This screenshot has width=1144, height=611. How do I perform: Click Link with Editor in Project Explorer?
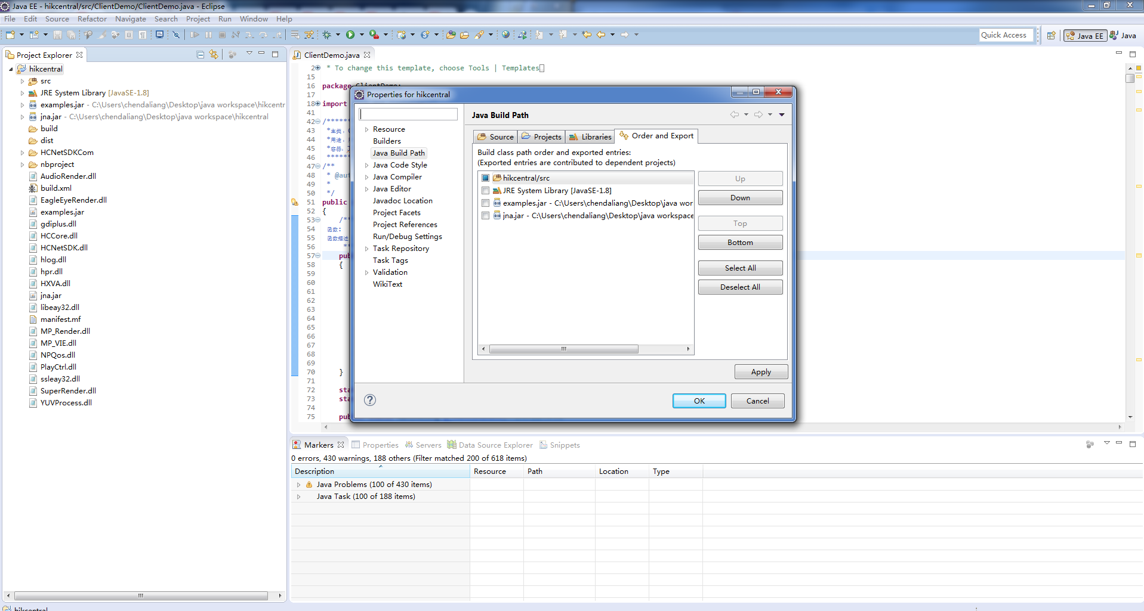pos(214,55)
